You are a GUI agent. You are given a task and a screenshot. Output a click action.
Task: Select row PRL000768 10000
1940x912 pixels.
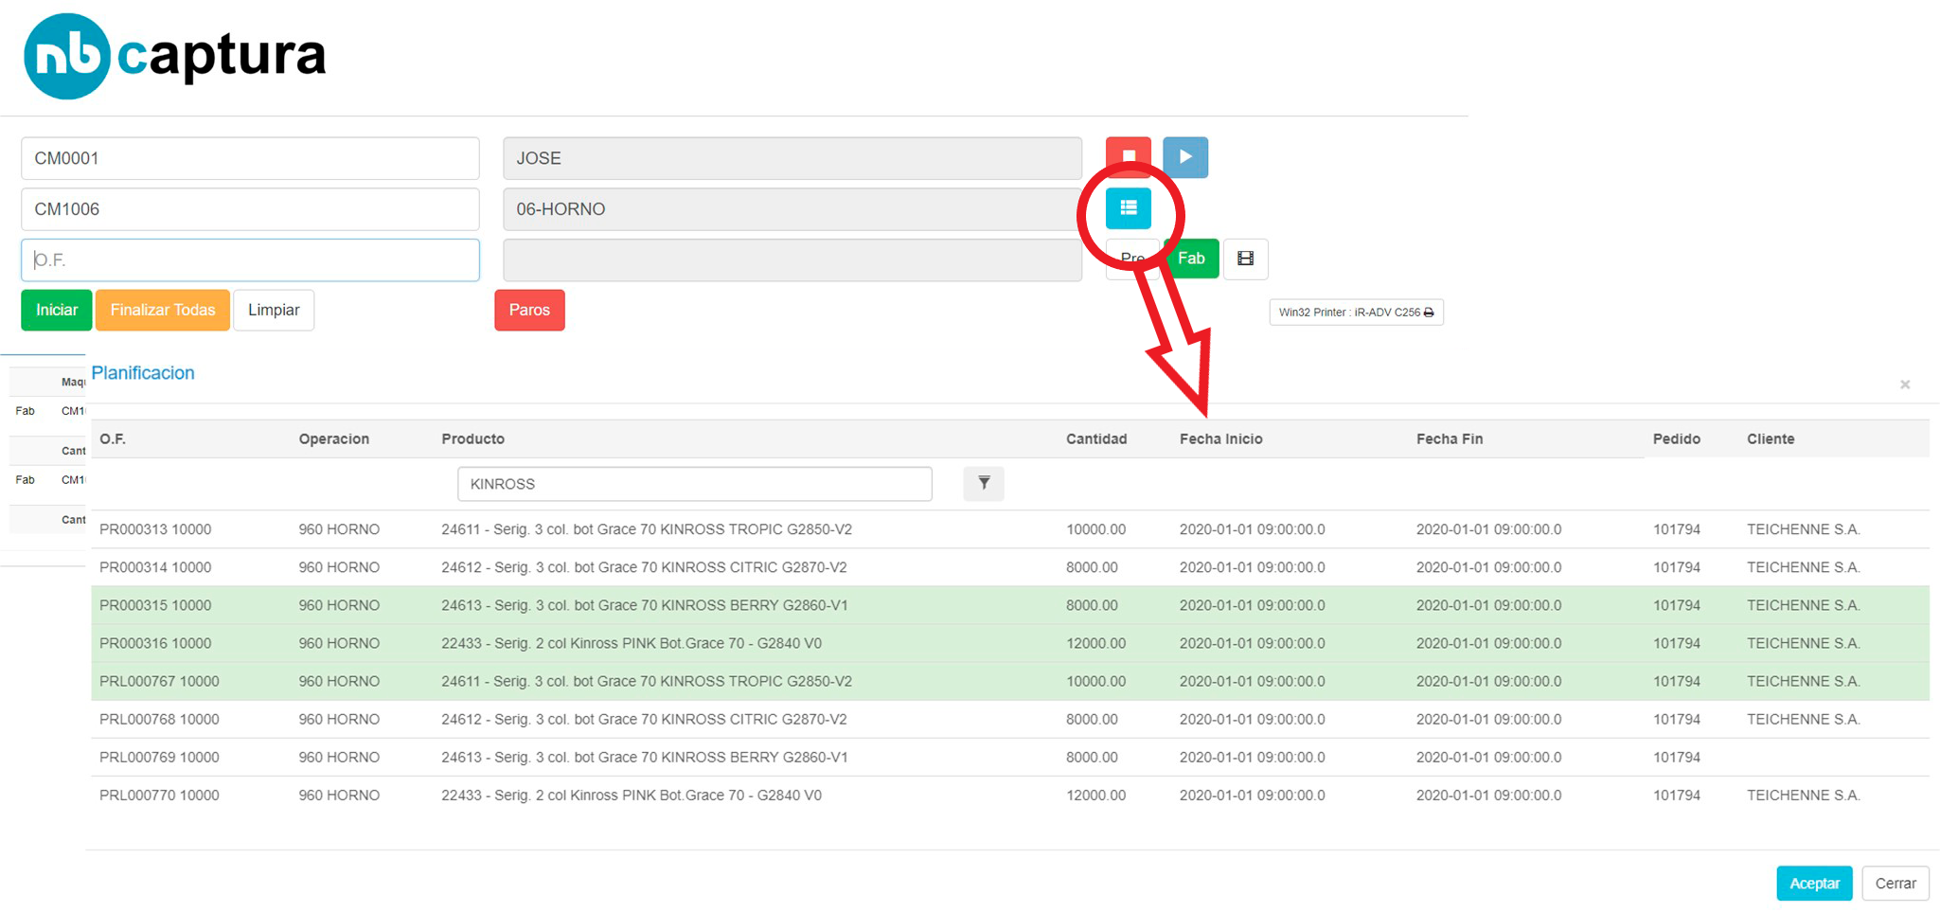(1010, 719)
